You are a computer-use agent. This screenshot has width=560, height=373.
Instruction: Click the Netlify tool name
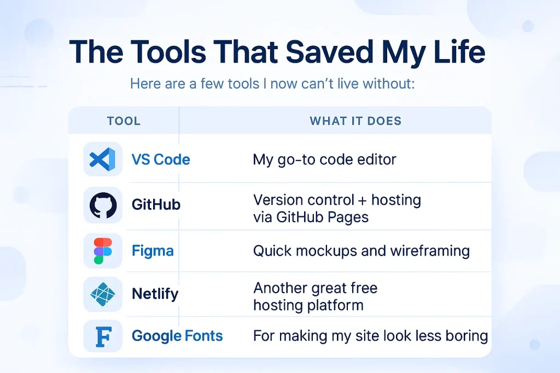pyautogui.click(x=155, y=294)
